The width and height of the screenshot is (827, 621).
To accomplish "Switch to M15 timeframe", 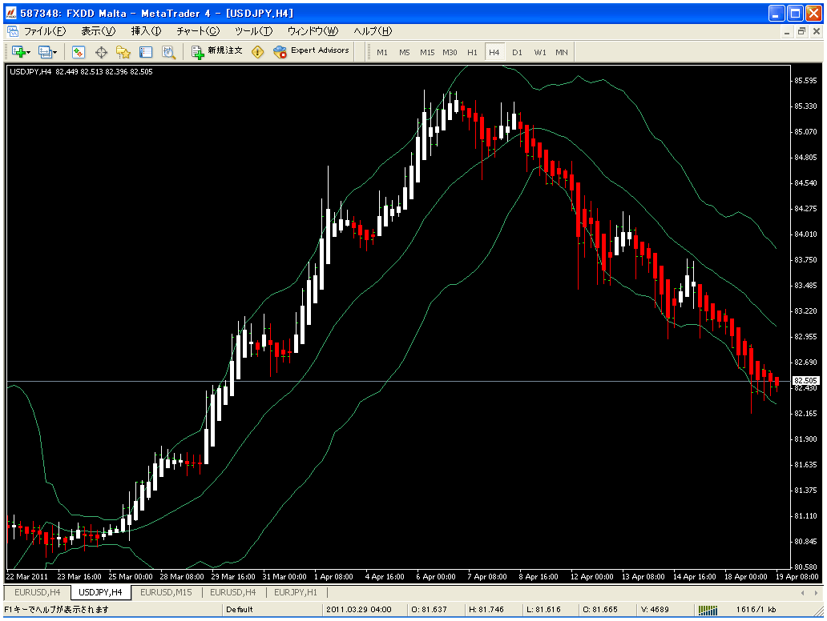I will click(427, 52).
